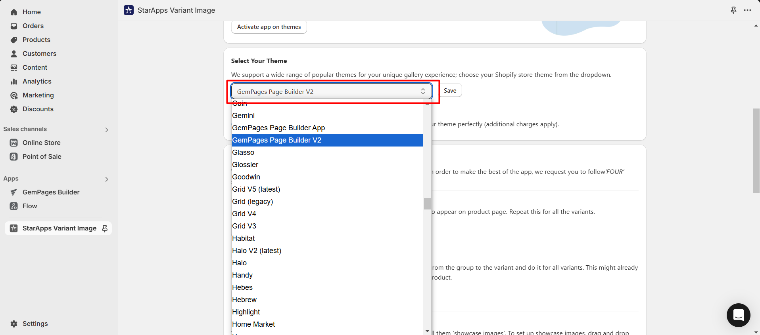760x335 pixels.
Task: Expand the Sales channels section
Action: coord(106,129)
